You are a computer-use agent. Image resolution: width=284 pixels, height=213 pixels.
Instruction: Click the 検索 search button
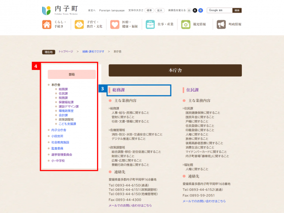click(237, 10)
